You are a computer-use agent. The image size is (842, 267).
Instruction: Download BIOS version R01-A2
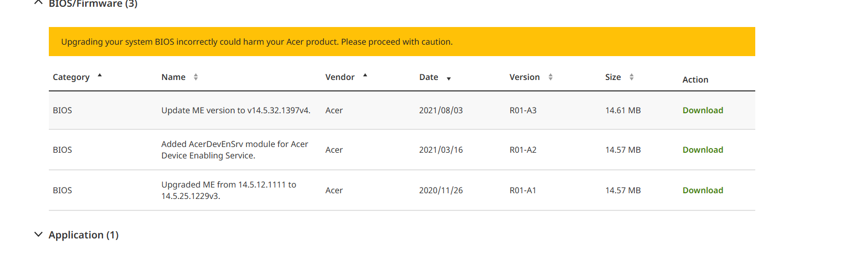[702, 150]
